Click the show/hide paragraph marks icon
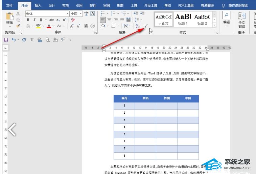 click(146, 26)
